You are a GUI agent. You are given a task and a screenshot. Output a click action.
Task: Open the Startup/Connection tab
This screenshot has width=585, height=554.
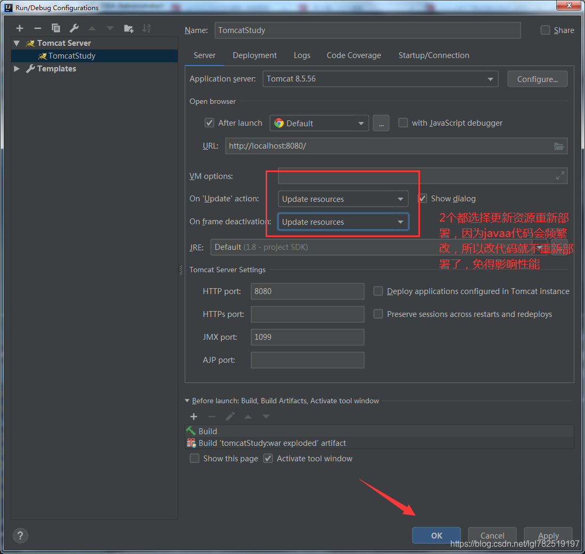point(433,55)
